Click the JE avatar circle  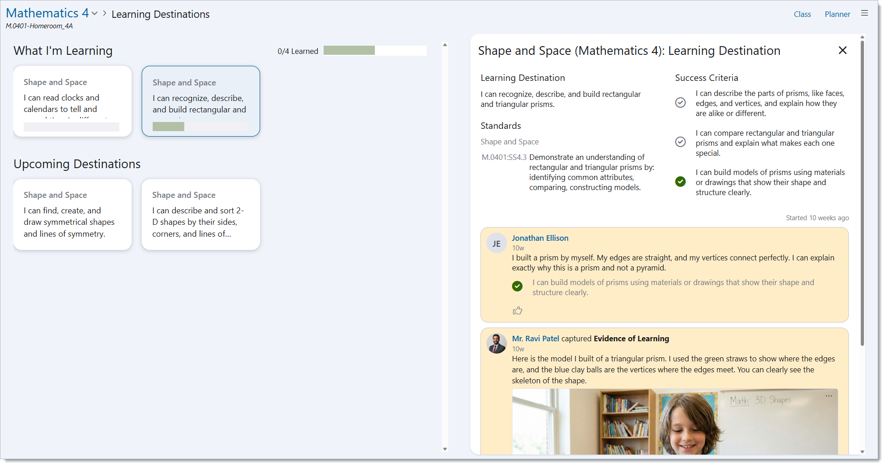(496, 244)
